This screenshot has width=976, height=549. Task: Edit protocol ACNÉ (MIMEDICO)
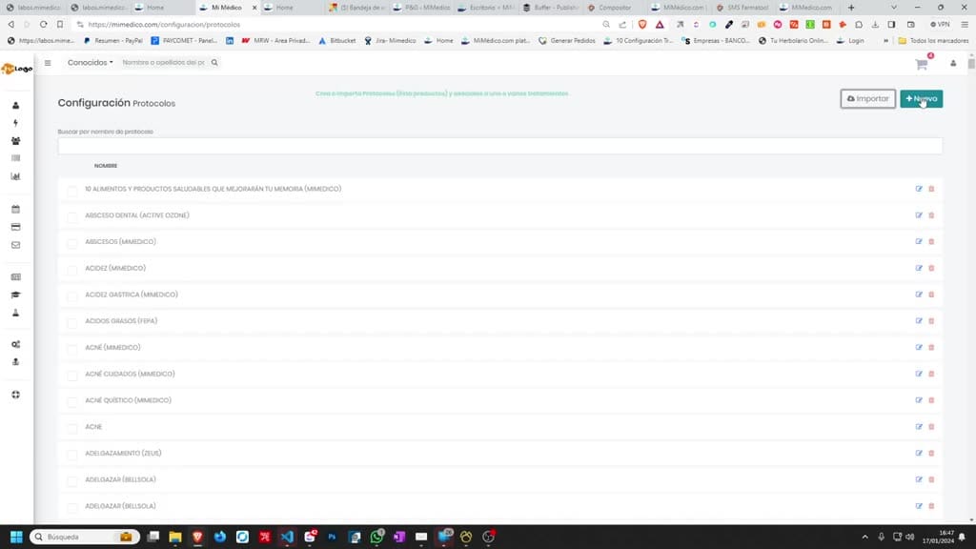tap(919, 347)
